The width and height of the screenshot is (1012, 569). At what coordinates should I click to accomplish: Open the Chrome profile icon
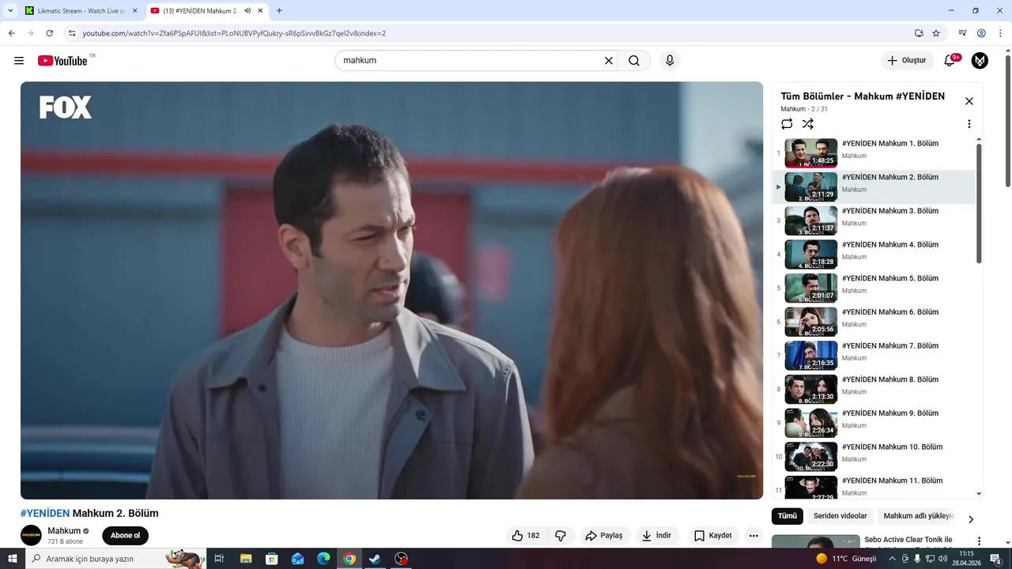coord(981,33)
